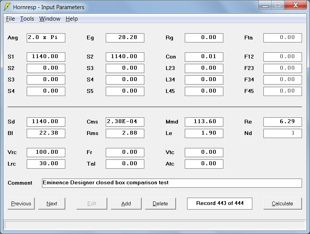Click the Comment label
The height and width of the screenshot is (234, 310).
tap(20, 183)
